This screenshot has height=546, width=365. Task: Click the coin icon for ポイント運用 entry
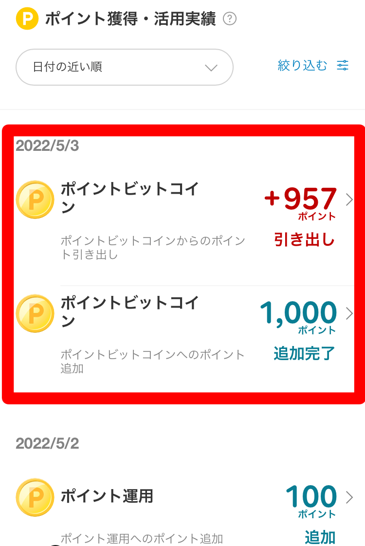click(x=35, y=497)
